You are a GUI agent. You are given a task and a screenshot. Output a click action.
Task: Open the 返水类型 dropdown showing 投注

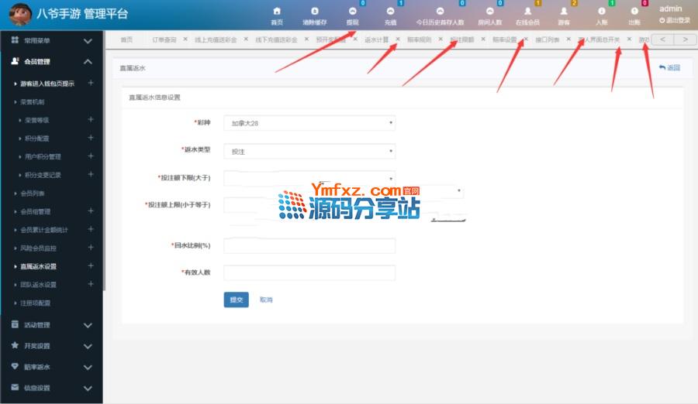tap(309, 152)
